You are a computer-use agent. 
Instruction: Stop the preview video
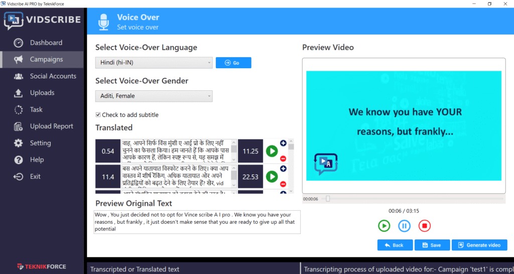click(x=425, y=226)
